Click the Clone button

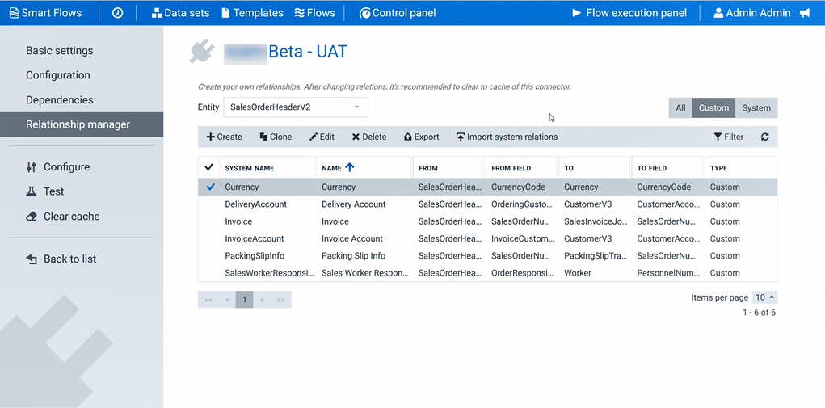tap(276, 137)
